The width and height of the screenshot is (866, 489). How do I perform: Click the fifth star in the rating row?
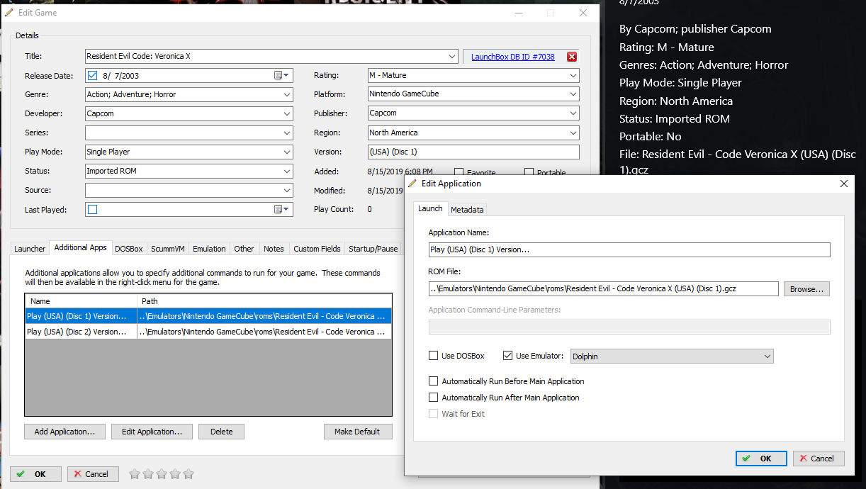pyautogui.click(x=189, y=474)
